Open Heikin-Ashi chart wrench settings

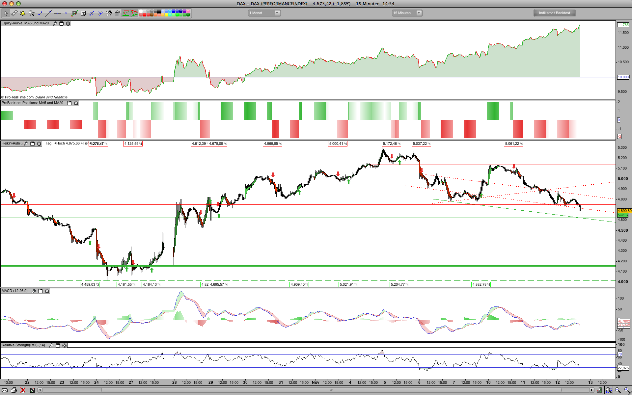pos(26,144)
